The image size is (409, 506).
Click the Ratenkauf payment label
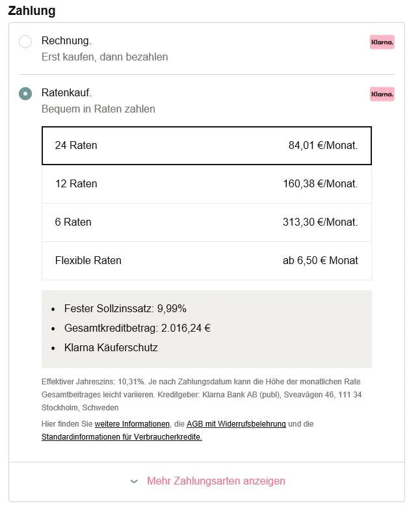(66, 93)
